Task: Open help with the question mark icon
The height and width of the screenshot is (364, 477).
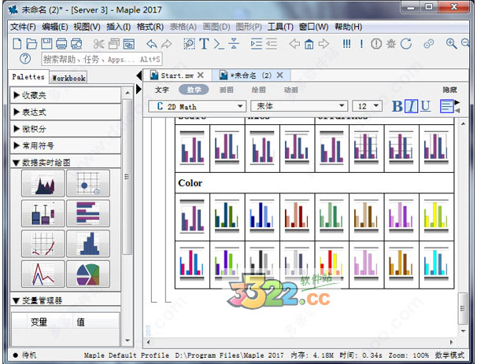Action: pyautogui.click(x=25, y=58)
